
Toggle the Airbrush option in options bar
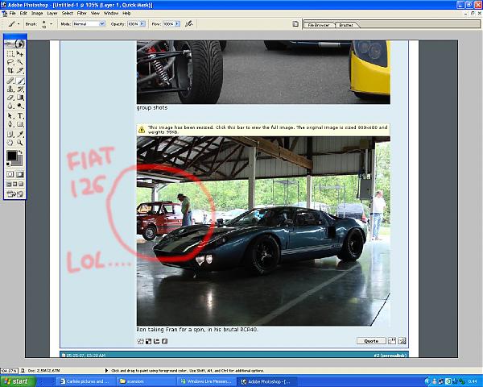(189, 23)
